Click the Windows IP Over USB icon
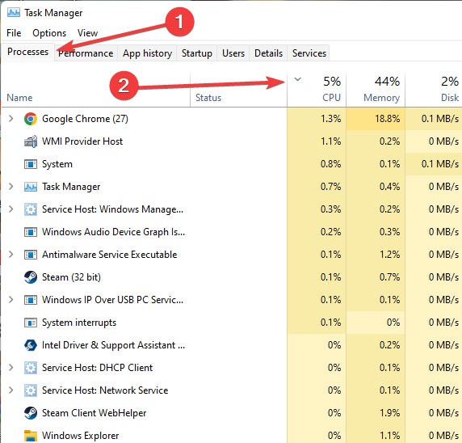The height and width of the screenshot is (443, 462). coord(31,300)
